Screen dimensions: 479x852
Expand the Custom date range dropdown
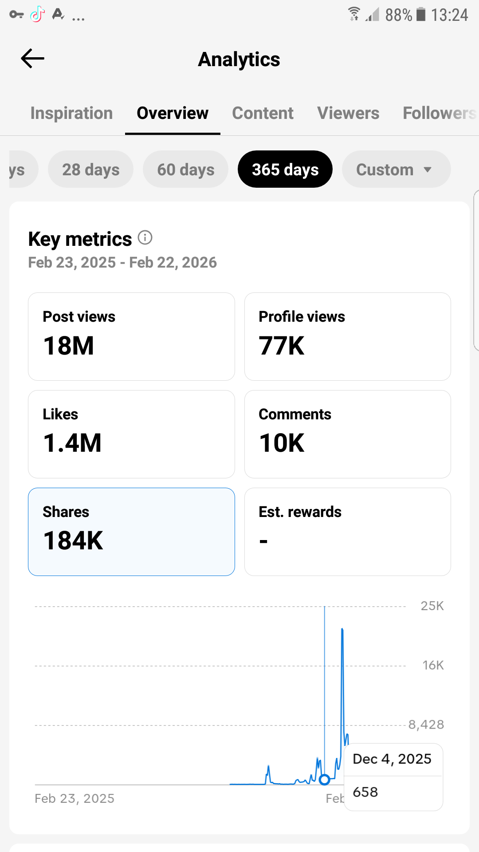click(396, 170)
